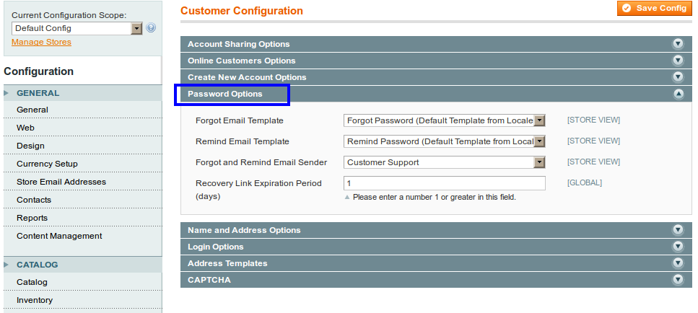Expand Address Templates arrow icon

[678, 263]
